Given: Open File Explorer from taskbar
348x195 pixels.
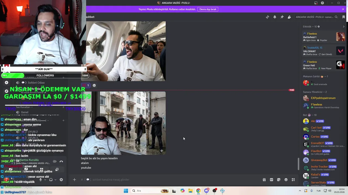Looking at the screenshot, I should click(190, 191).
